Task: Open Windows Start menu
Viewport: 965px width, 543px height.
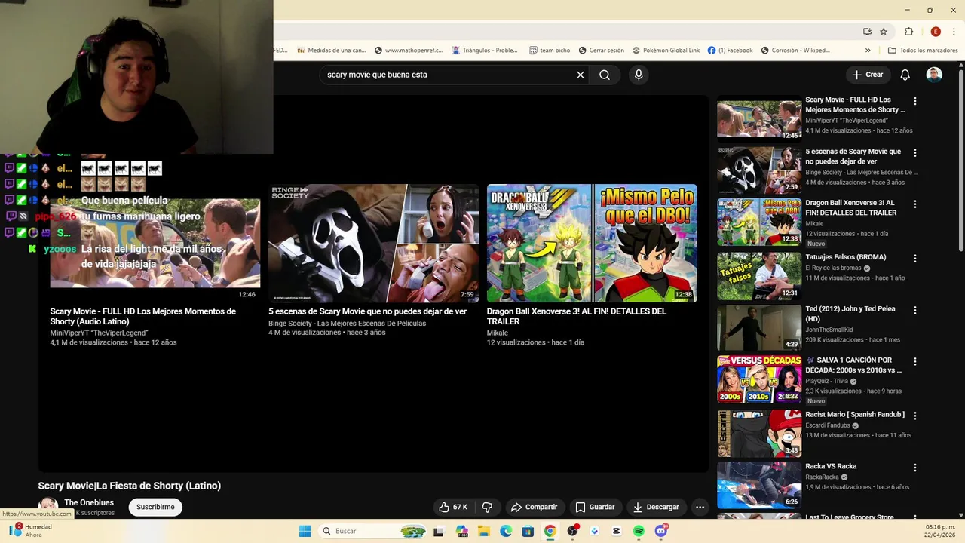Action: (305, 531)
